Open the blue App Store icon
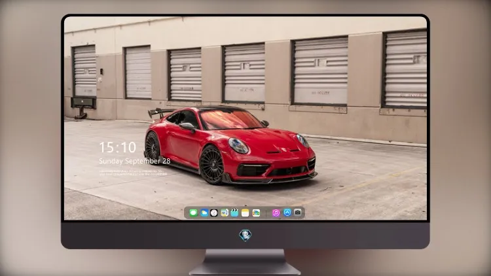 pyautogui.click(x=287, y=213)
